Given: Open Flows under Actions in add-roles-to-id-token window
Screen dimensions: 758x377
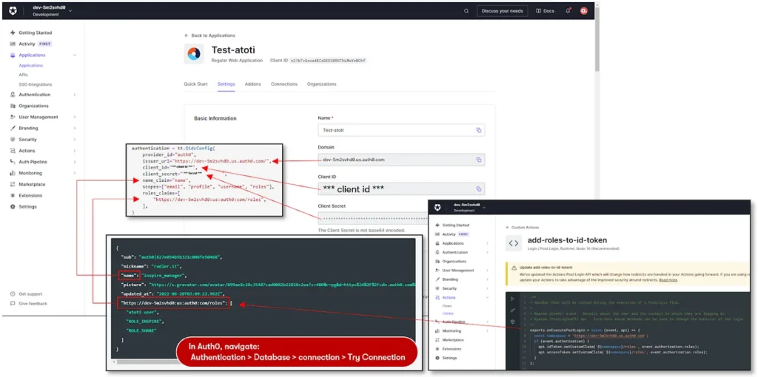Looking at the screenshot, I should click(x=446, y=306).
